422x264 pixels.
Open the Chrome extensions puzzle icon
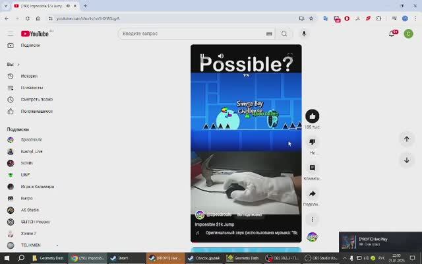378,18
